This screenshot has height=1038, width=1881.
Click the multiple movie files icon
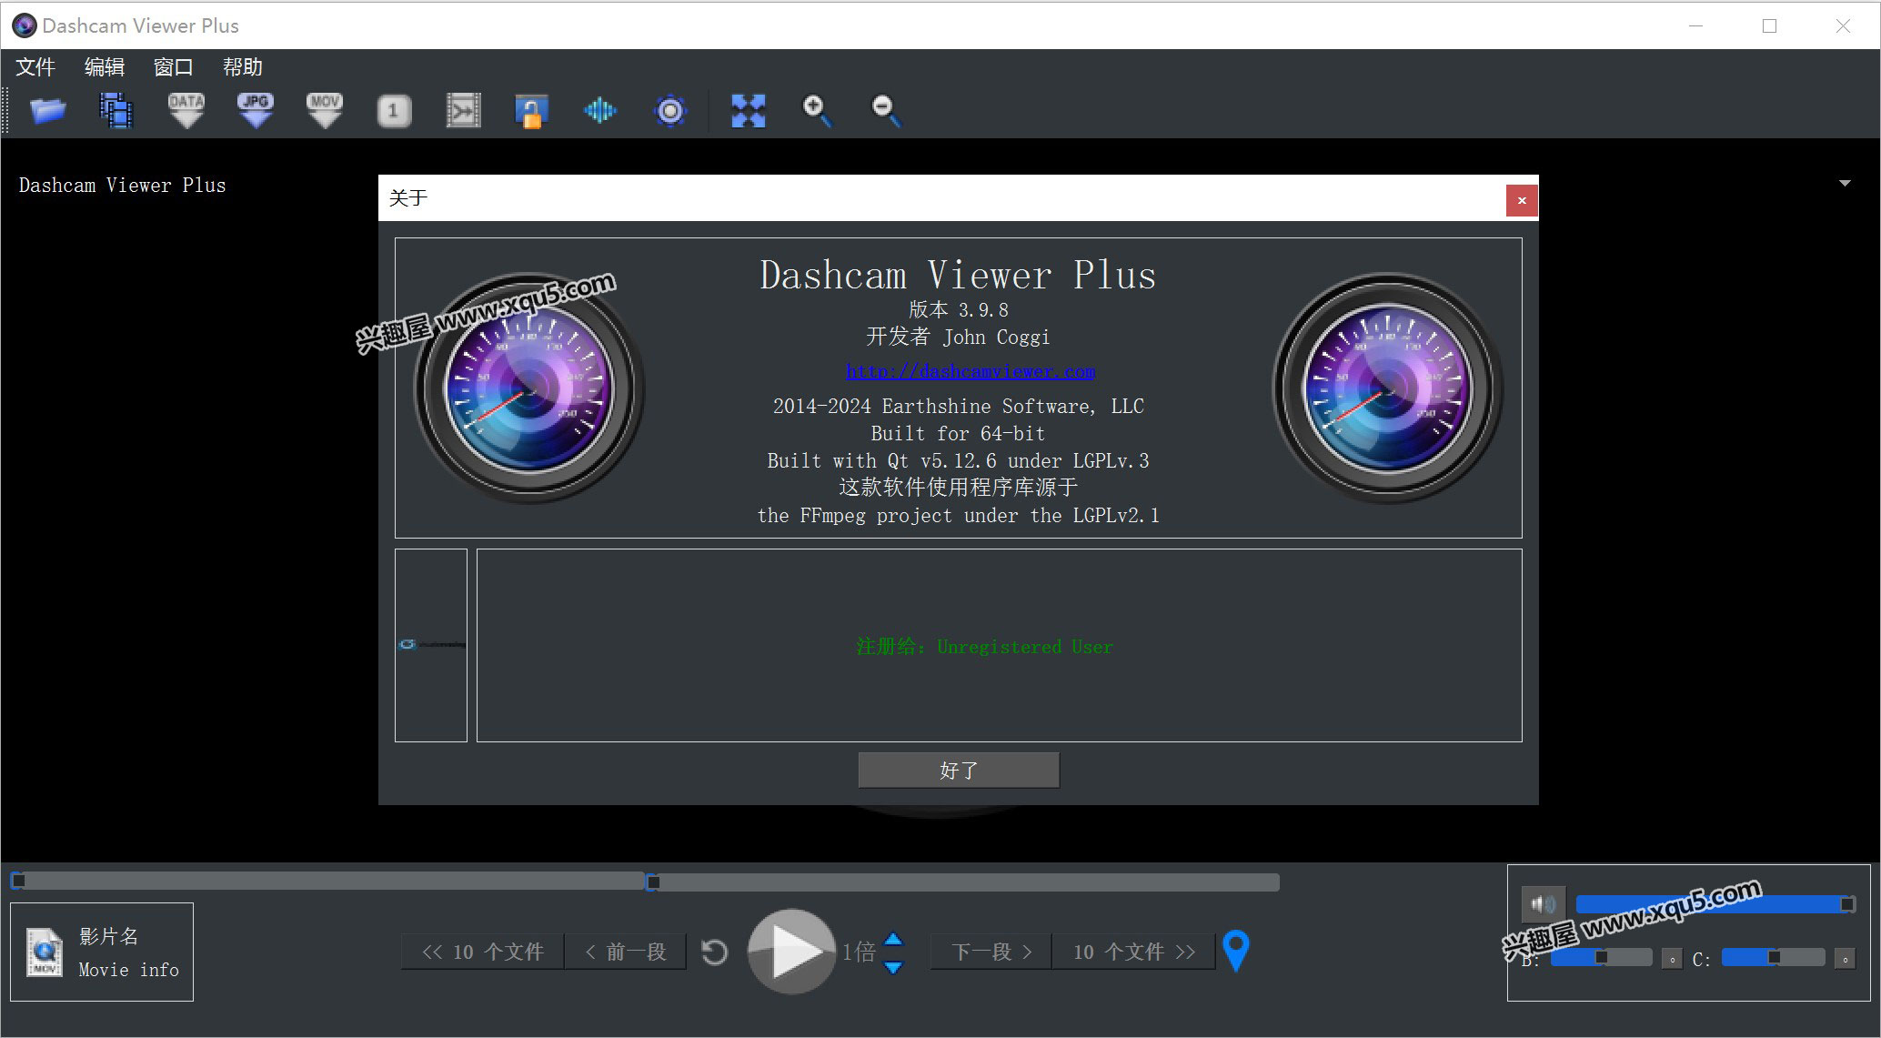click(x=116, y=111)
